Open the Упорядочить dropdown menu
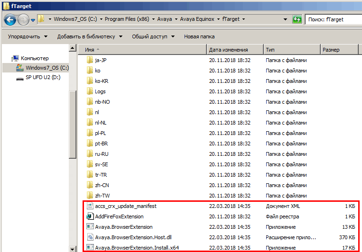Viewport: 362px width, 252px height. click(x=28, y=36)
